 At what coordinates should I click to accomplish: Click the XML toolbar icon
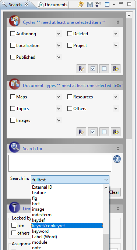pos(98,4)
